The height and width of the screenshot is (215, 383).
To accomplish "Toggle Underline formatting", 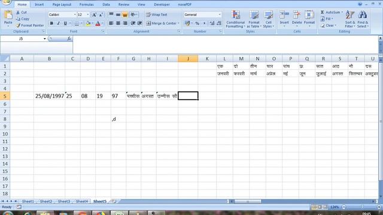I will (x=65, y=23).
